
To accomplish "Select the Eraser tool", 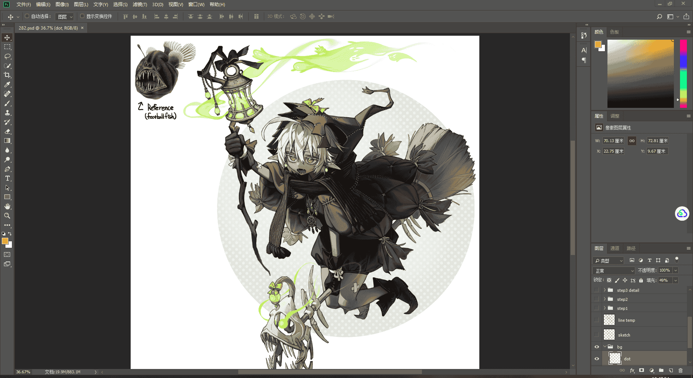I will tap(7, 131).
